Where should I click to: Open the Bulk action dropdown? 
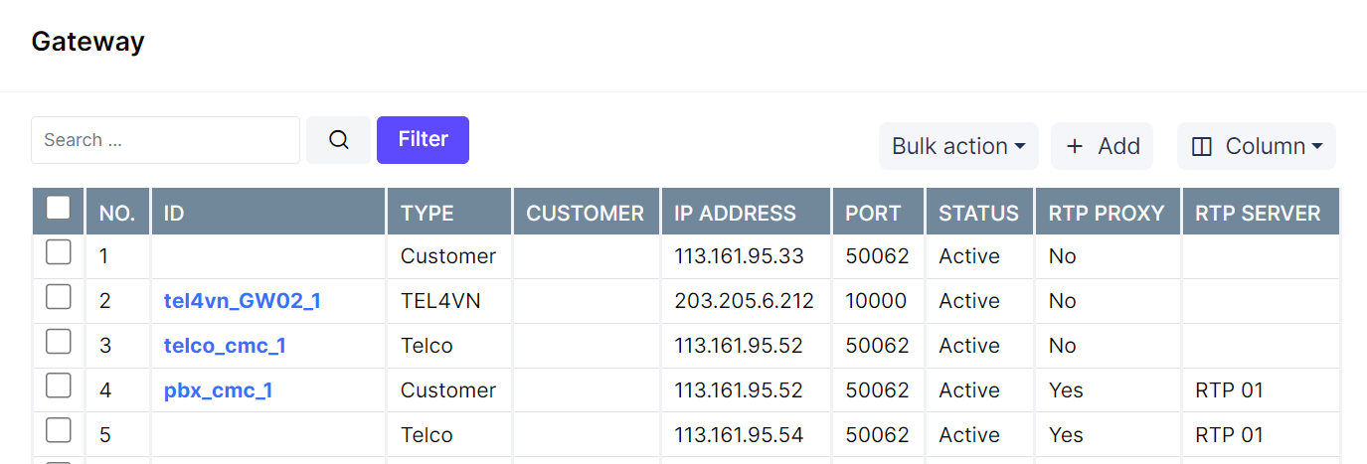point(958,146)
